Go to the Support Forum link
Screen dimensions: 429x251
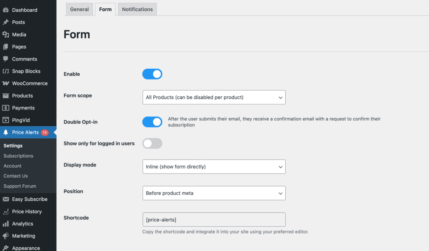click(x=20, y=186)
